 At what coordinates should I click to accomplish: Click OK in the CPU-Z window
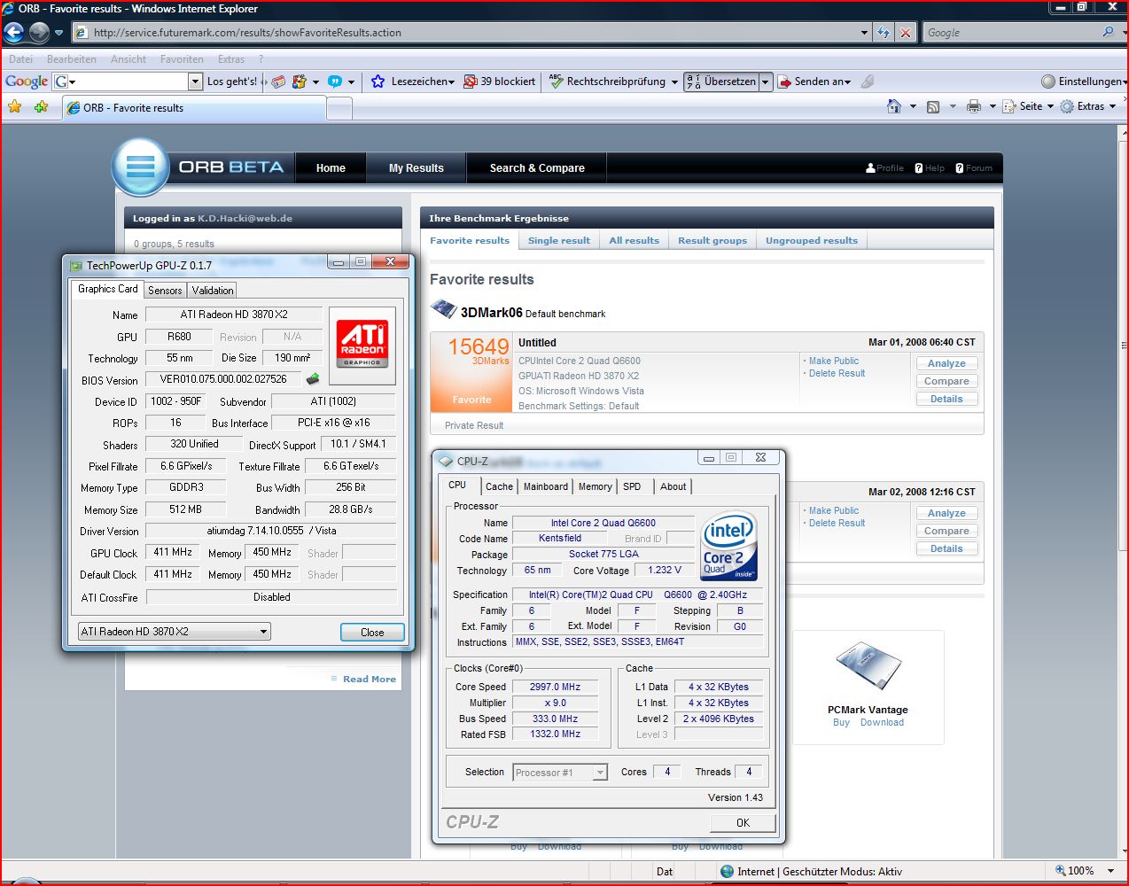click(743, 822)
